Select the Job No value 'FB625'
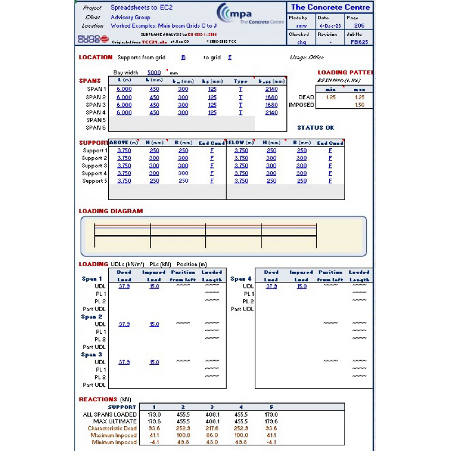451x451 pixels. pos(359,42)
